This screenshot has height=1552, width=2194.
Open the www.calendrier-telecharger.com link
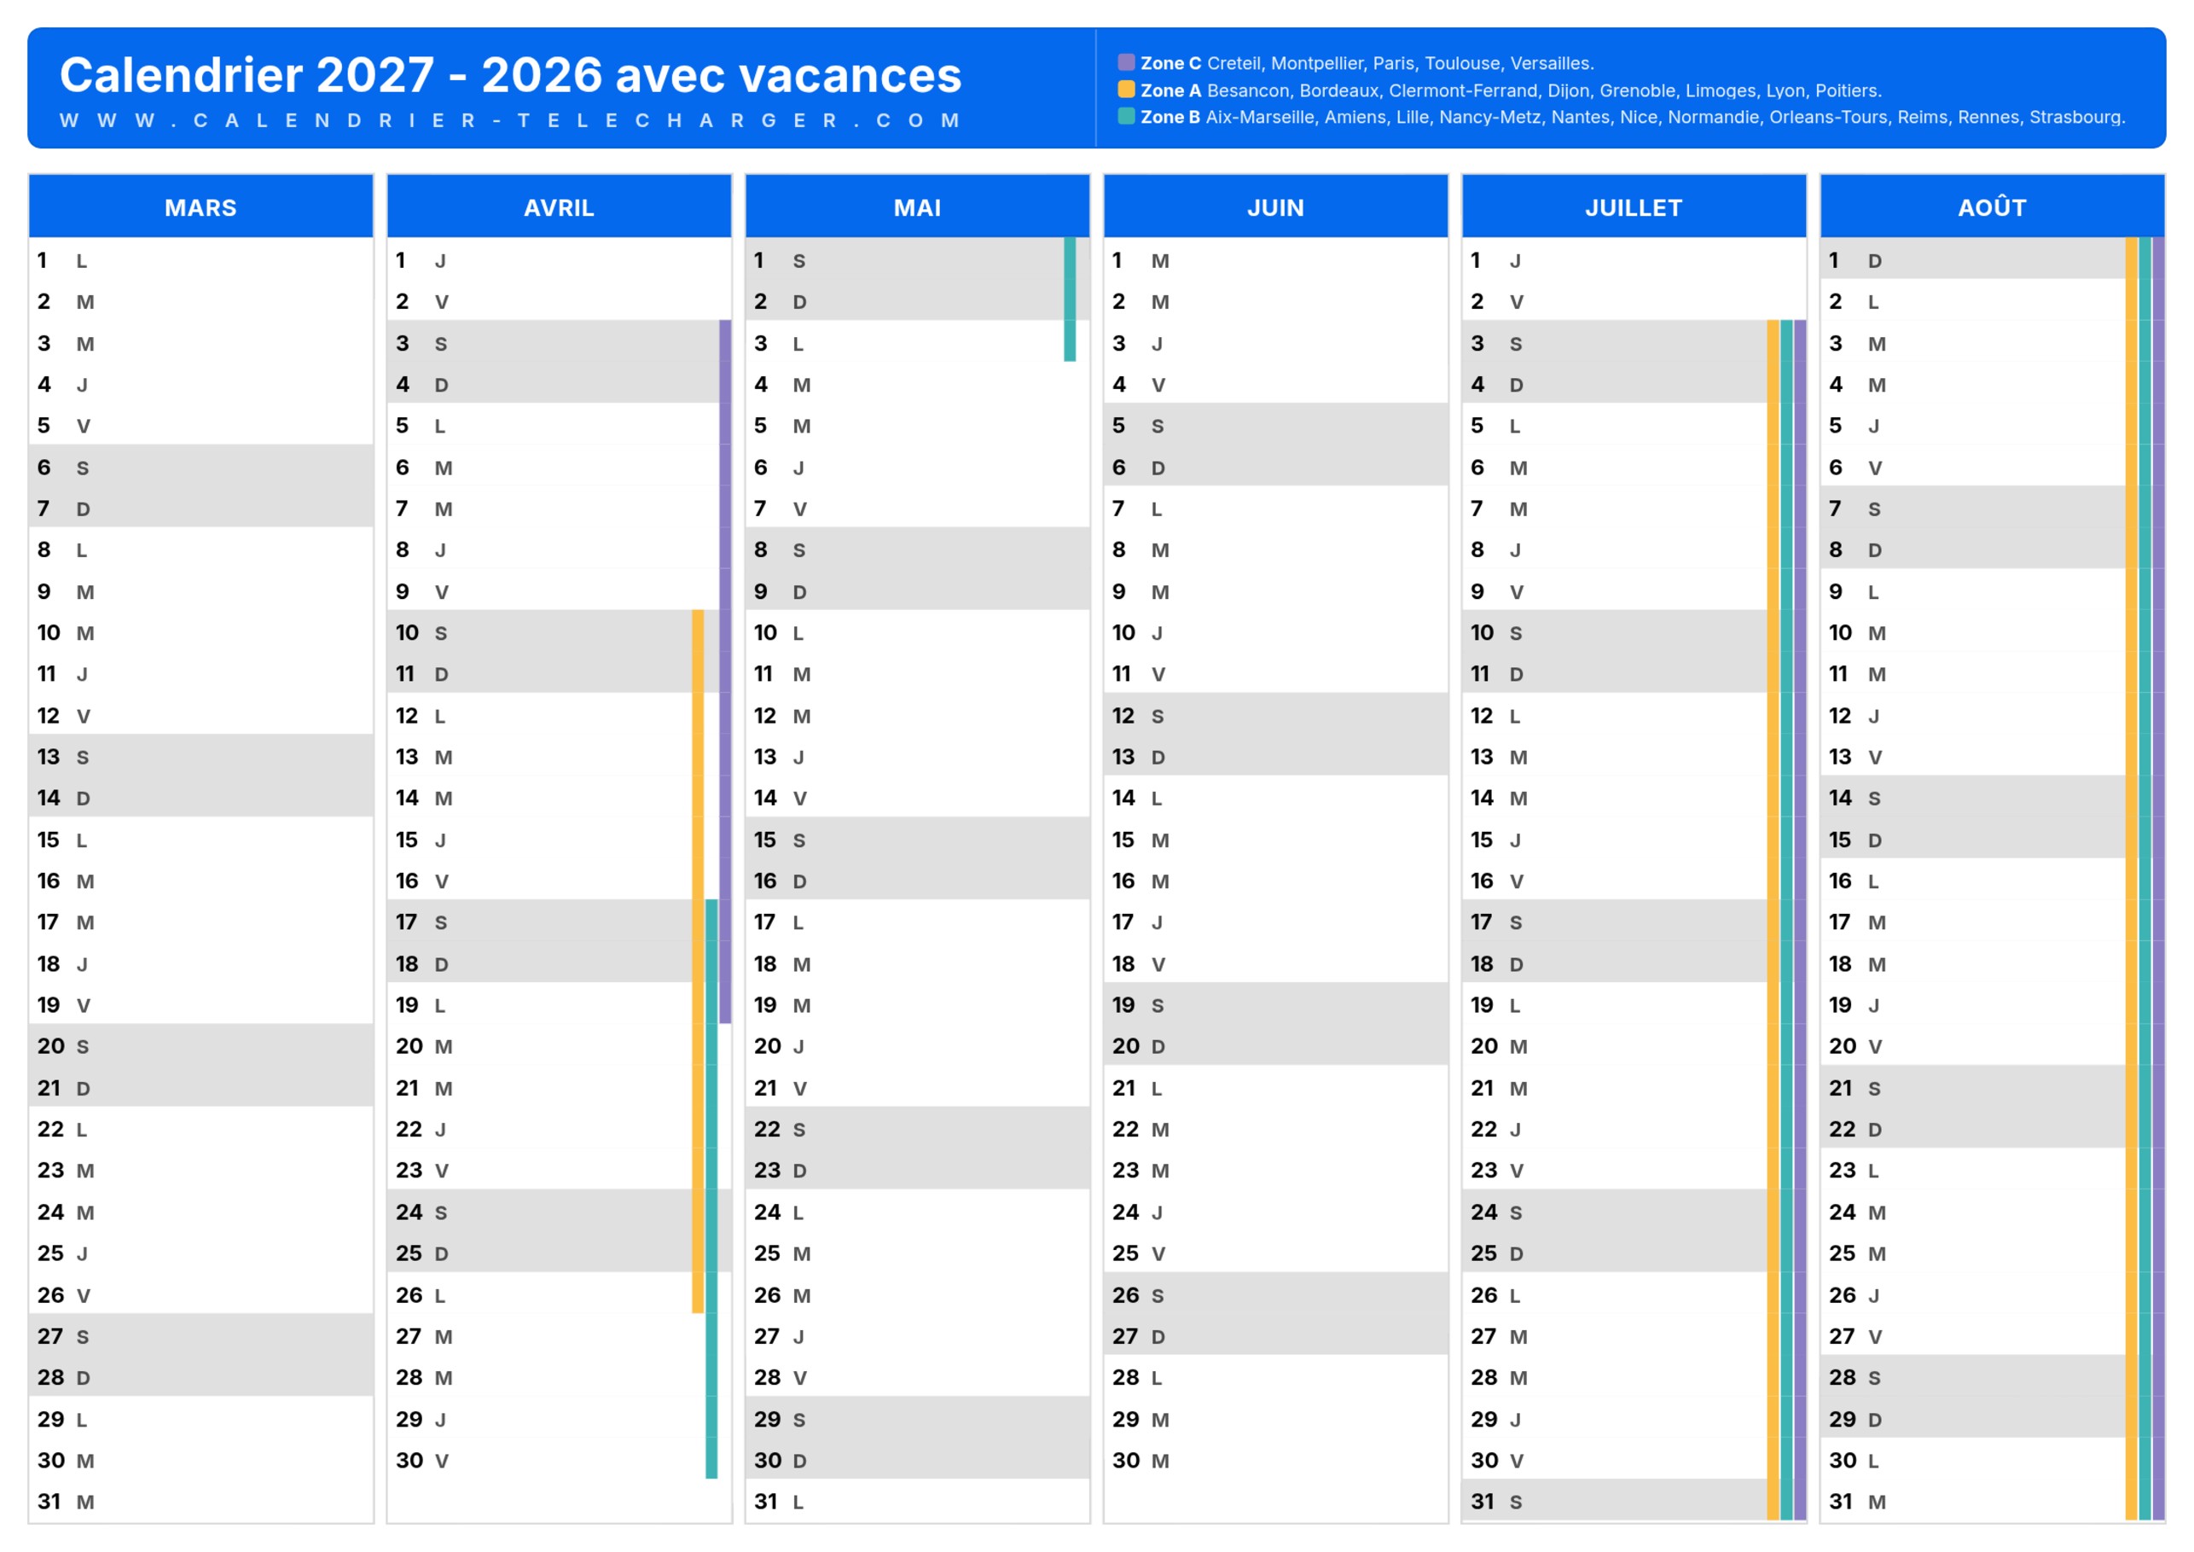point(510,120)
